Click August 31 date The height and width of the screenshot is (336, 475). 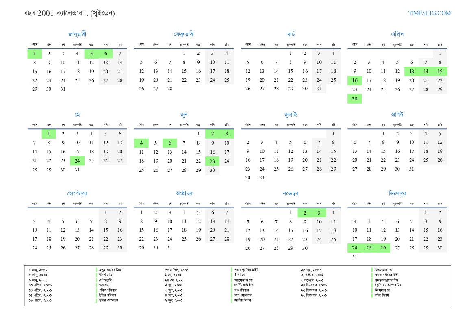[x=411, y=169]
